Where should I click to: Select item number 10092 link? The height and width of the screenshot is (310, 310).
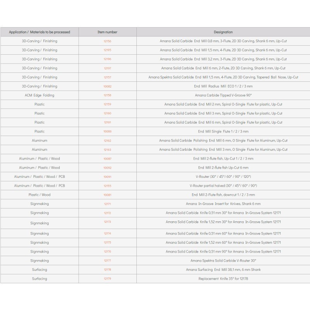pos(107,168)
